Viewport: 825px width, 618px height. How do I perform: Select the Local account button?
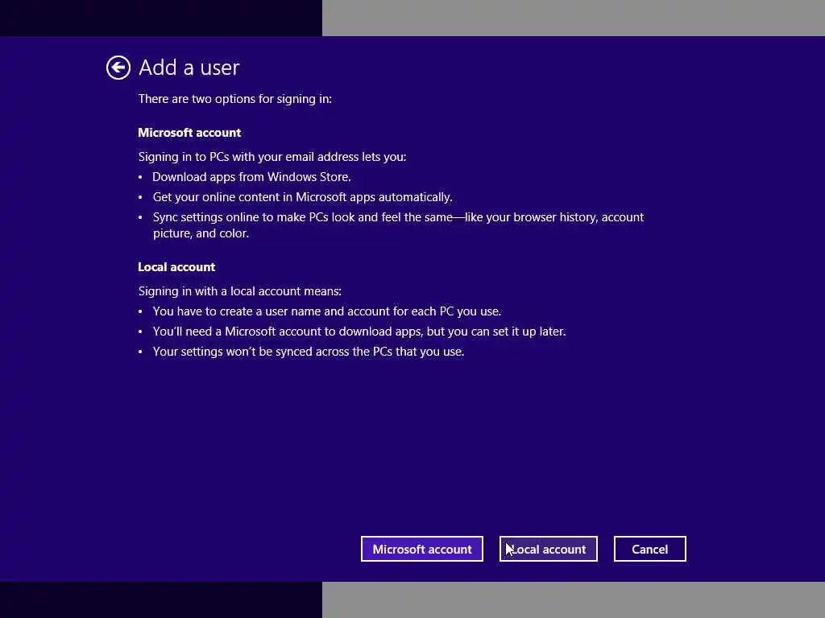(548, 549)
